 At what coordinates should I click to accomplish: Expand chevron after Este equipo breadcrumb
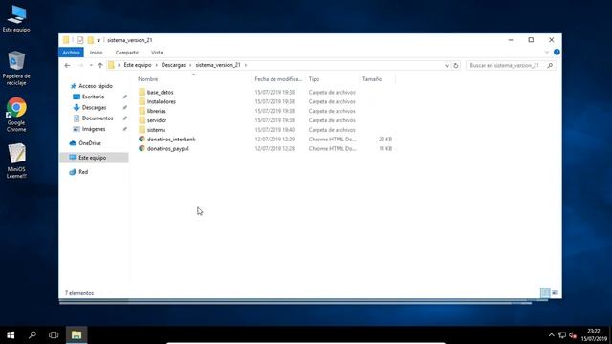[x=157, y=65]
